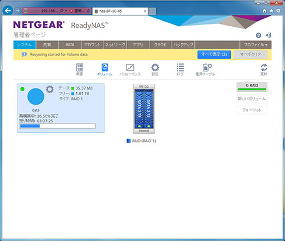Screen dimensions: 285x241
Task: Switch to the ネットワーク tab
Action: pyautogui.click(x=115, y=45)
